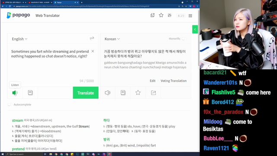Clear the source text with X

click(93, 51)
